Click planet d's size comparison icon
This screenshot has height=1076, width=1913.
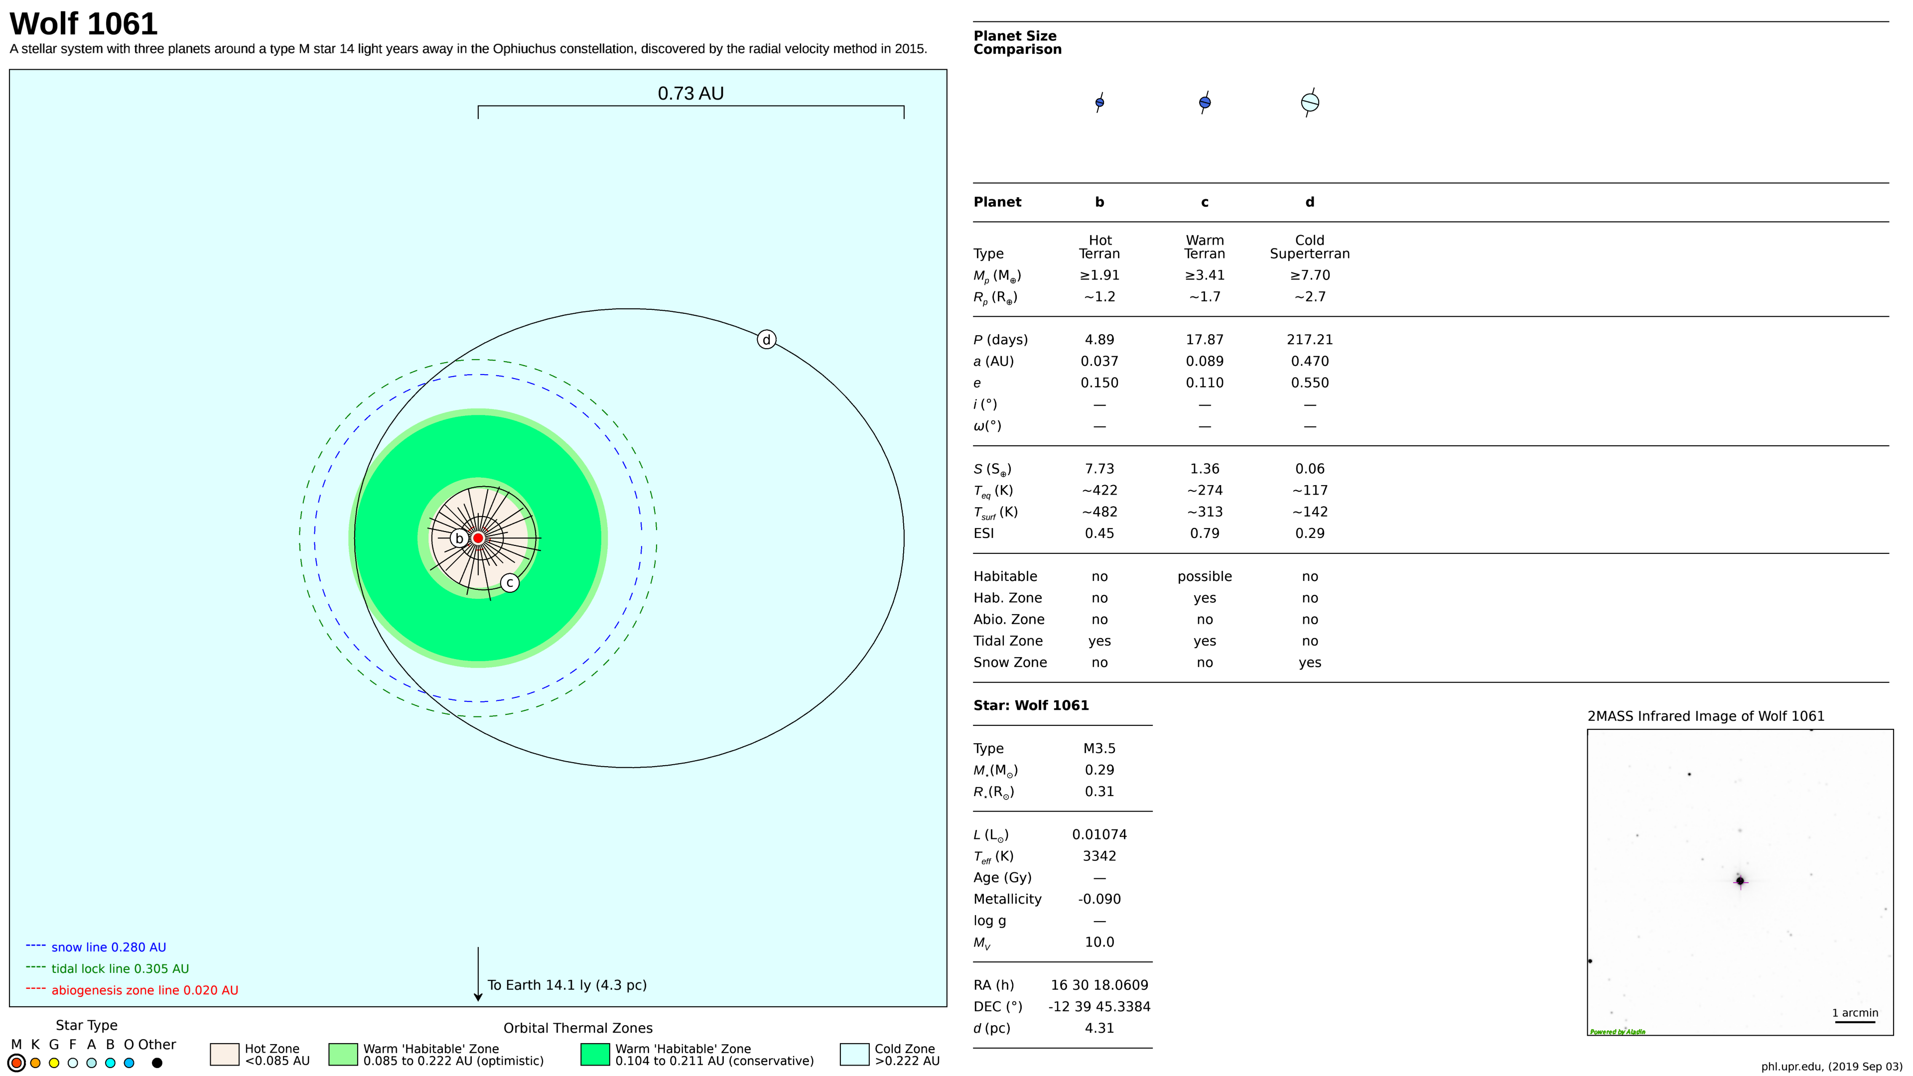point(1310,103)
